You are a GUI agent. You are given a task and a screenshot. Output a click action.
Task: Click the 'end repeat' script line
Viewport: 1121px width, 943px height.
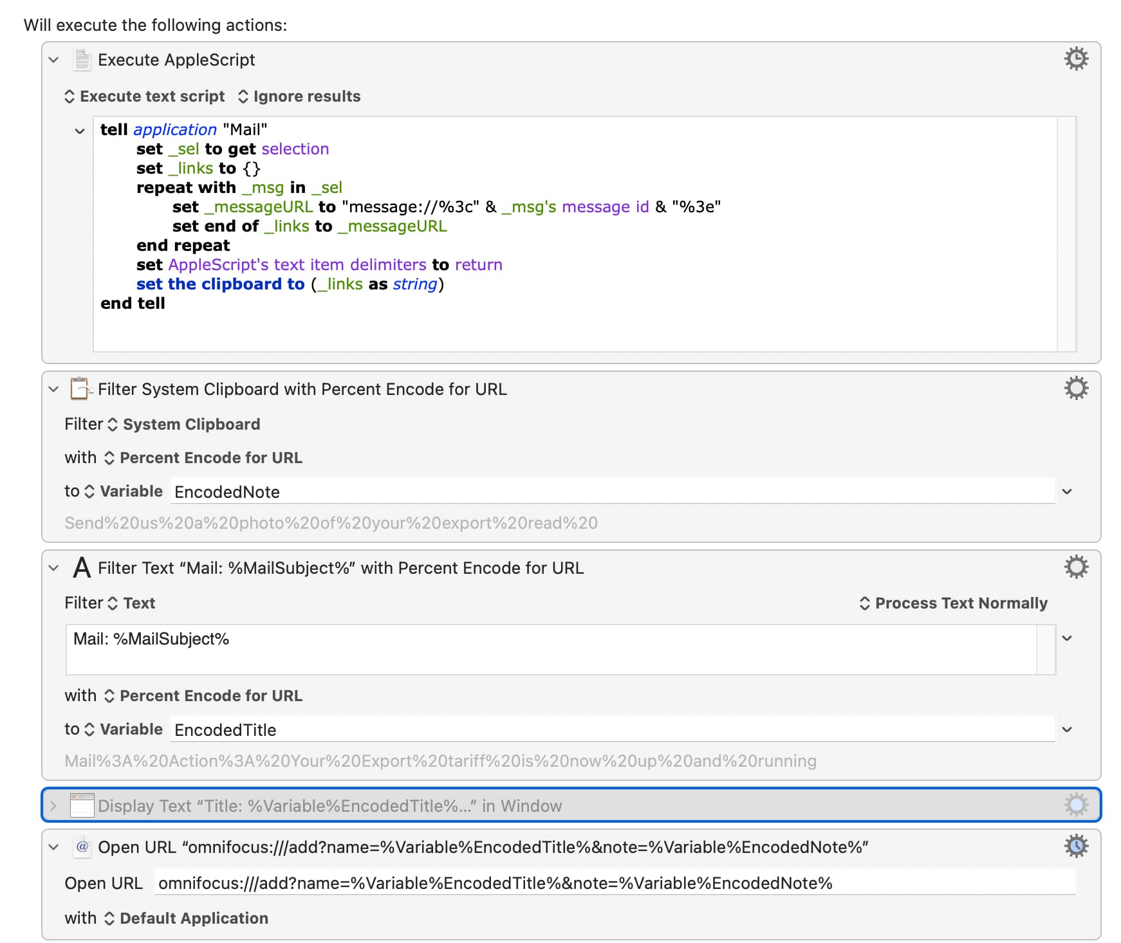(183, 246)
